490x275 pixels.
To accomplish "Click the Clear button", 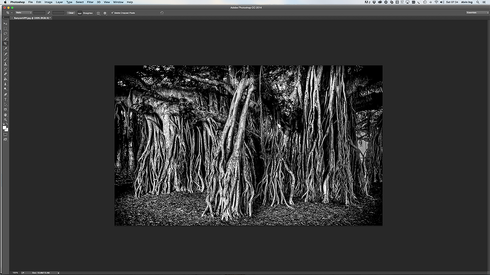I will (x=71, y=13).
